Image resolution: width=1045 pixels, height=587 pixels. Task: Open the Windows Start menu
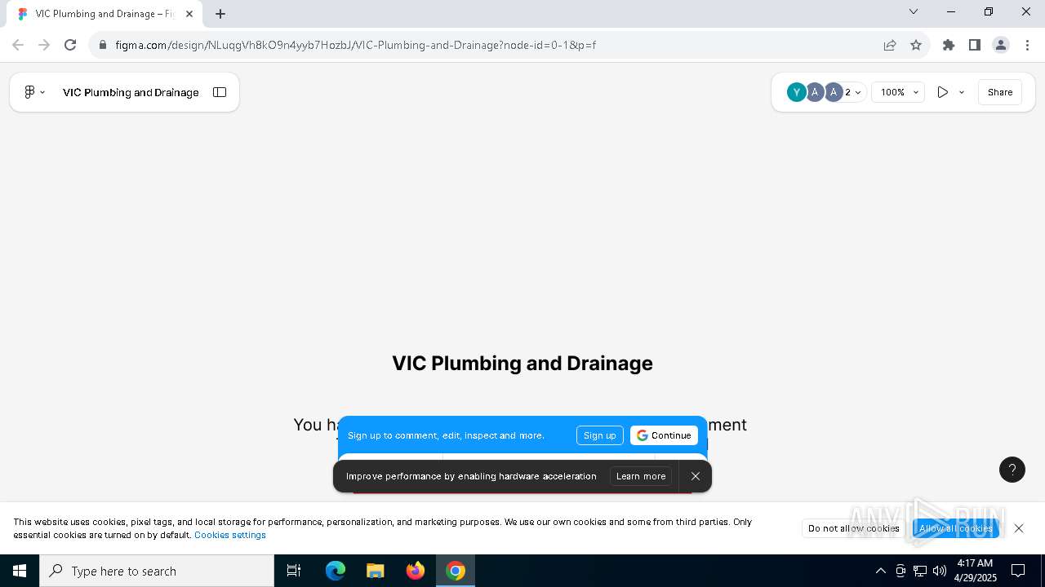tap(20, 571)
